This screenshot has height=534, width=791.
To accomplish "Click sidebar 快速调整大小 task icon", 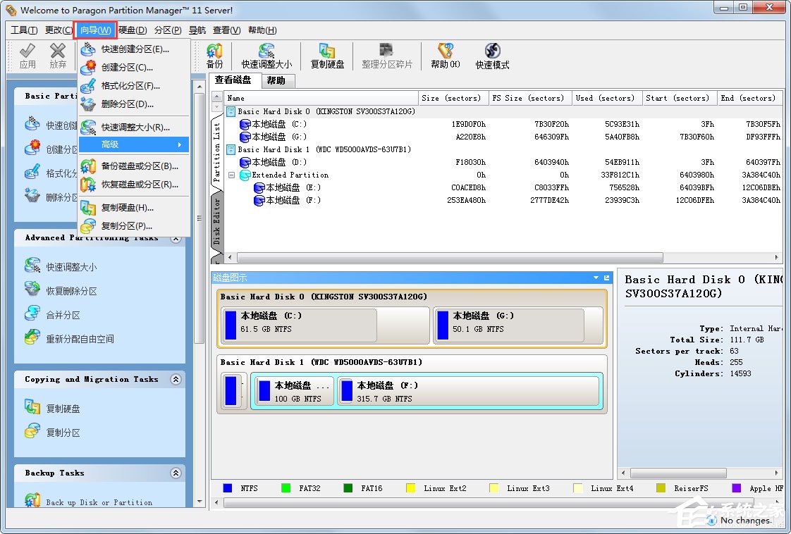I will tap(33, 265).
